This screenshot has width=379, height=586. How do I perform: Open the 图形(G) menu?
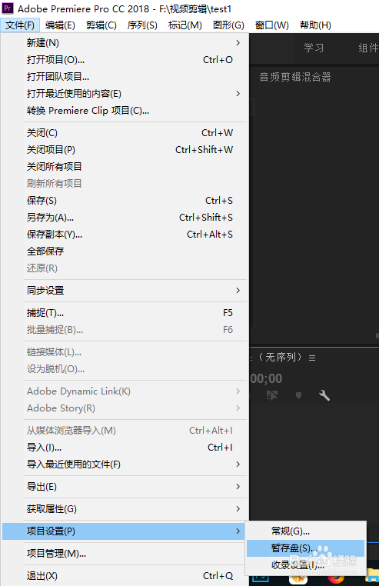[x=228, y=25]
